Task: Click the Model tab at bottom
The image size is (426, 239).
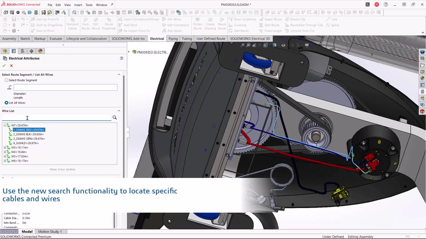Action: (27, 231)
